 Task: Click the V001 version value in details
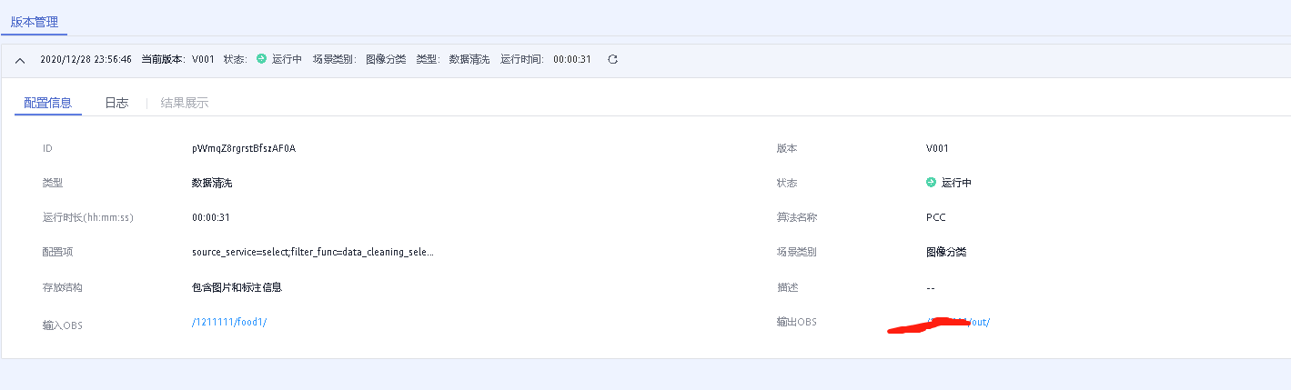pyautogui.click(x=937, y=148)
